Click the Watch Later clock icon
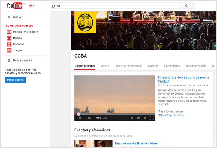This screenshot has height=148, width=217. click(132, 118)
